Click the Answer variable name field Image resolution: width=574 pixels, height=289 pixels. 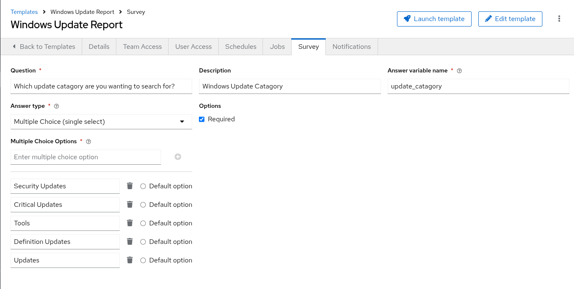click(x=478, y=86)
